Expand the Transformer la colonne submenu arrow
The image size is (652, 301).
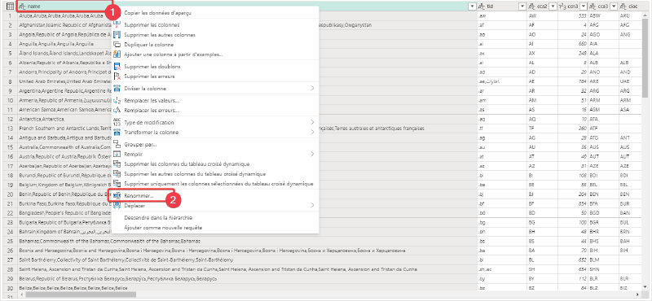click(312, 133)
